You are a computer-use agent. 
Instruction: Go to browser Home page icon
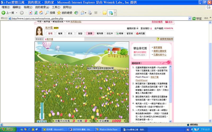click(41, 13)
